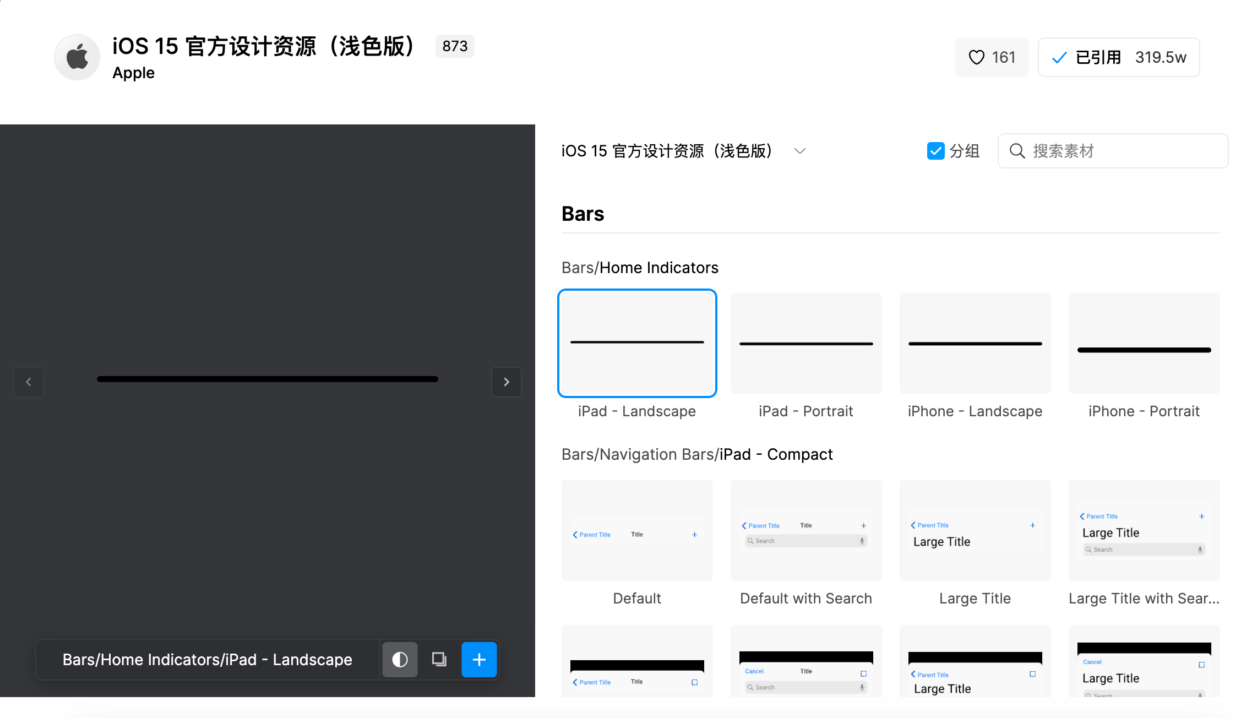Click Bars/Home Indicators group label
Image resolution: width=1241 pixels, height=718 pixels.
pos(640,268)
